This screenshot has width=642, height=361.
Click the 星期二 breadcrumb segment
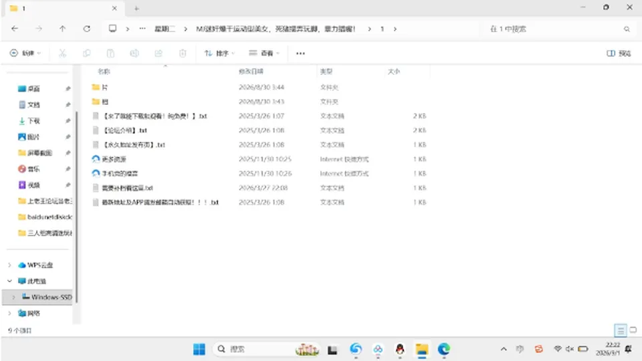(x=165, y=29)
